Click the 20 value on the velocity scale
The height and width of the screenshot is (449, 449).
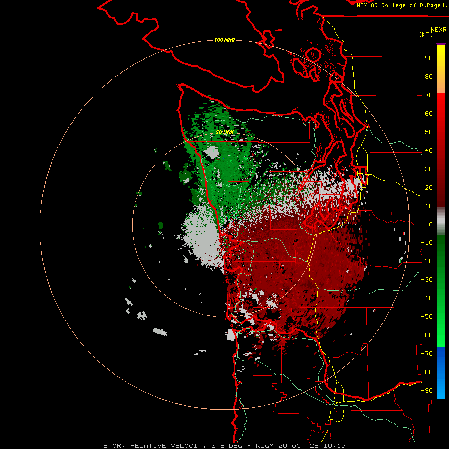(x=429, y=188)
